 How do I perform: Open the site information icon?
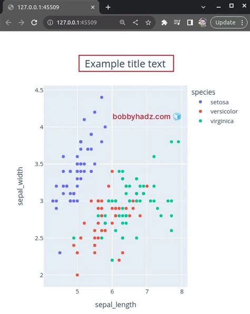(50, 23)
